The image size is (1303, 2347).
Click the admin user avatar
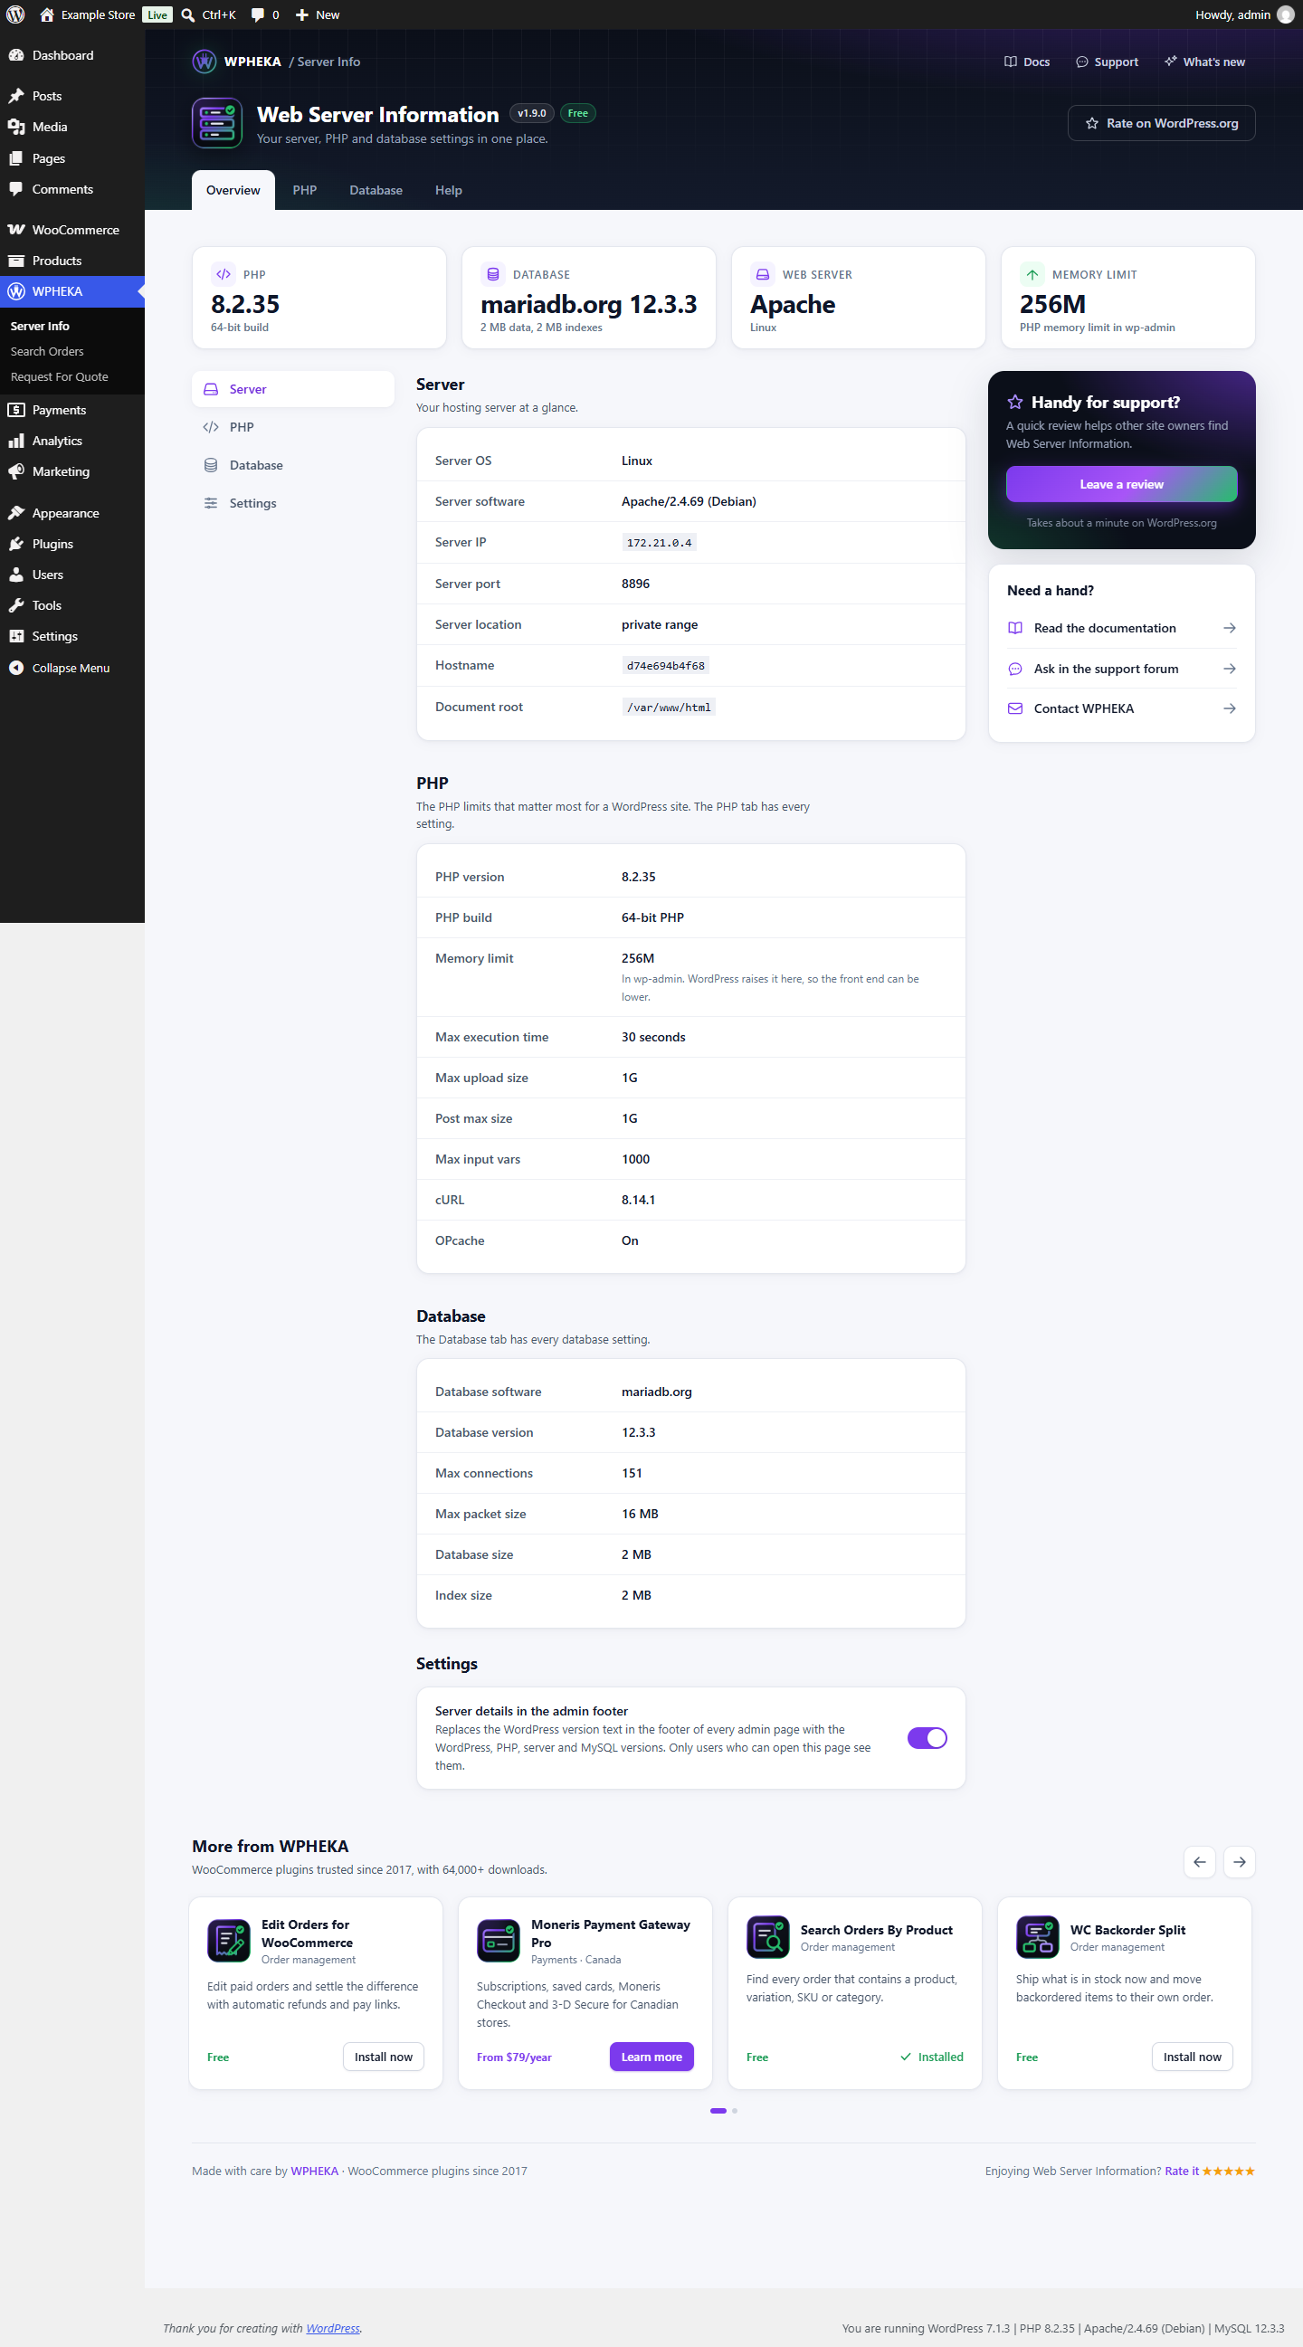[1285, 14]
